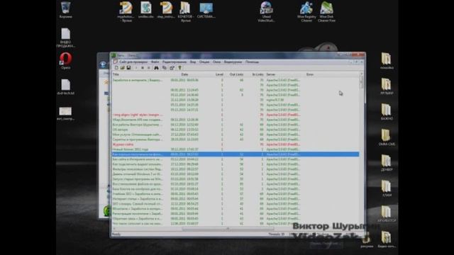Click the Pause toolbar icon
This screenshot has height=255, width=454.
148,68
